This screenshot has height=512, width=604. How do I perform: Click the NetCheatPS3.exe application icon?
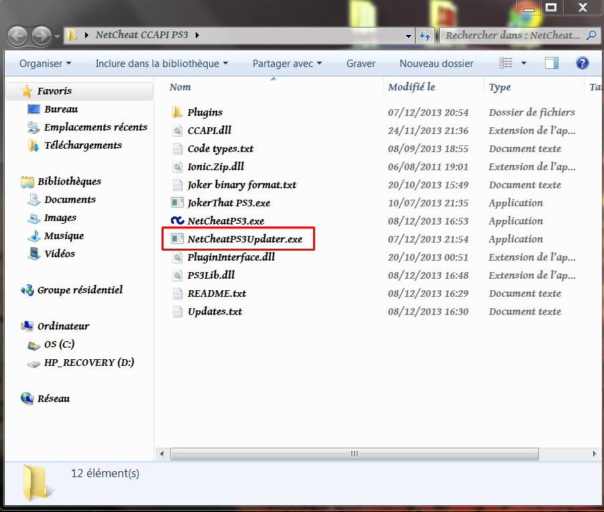177,220
